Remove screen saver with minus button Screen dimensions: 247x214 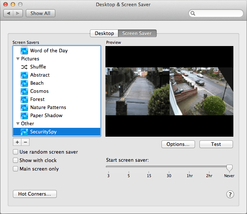25,142
